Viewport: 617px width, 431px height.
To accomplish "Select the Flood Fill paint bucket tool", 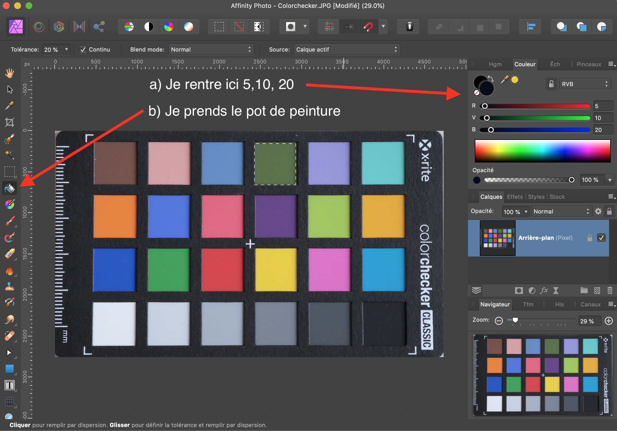I will (10, 188).
